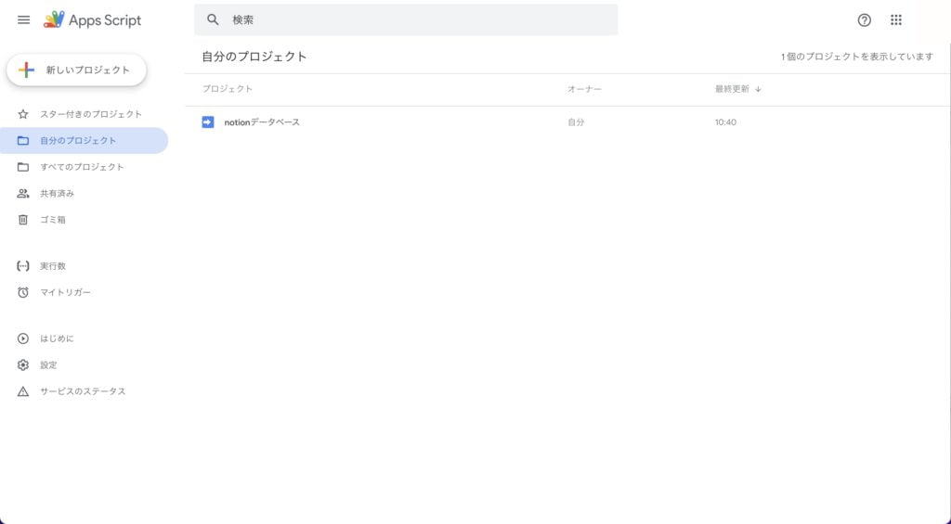Open the notionデータベース project

click(262, 122)
